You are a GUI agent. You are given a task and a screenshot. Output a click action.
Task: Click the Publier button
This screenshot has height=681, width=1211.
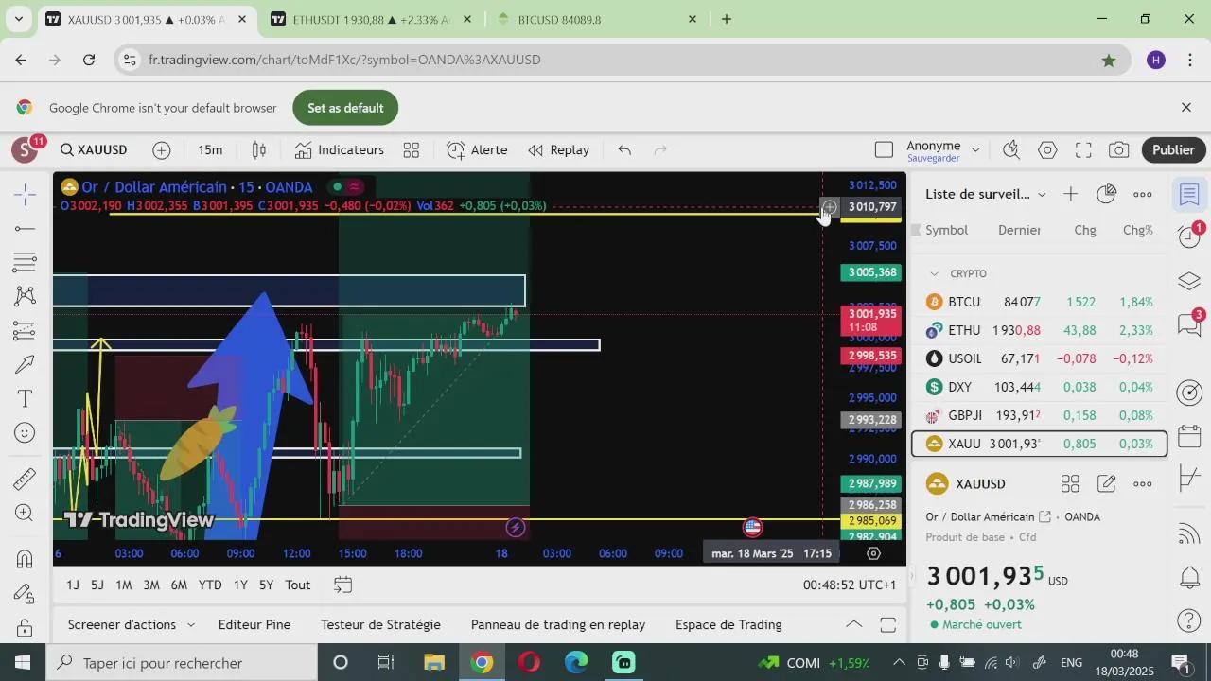click(x=1173, y=150)
